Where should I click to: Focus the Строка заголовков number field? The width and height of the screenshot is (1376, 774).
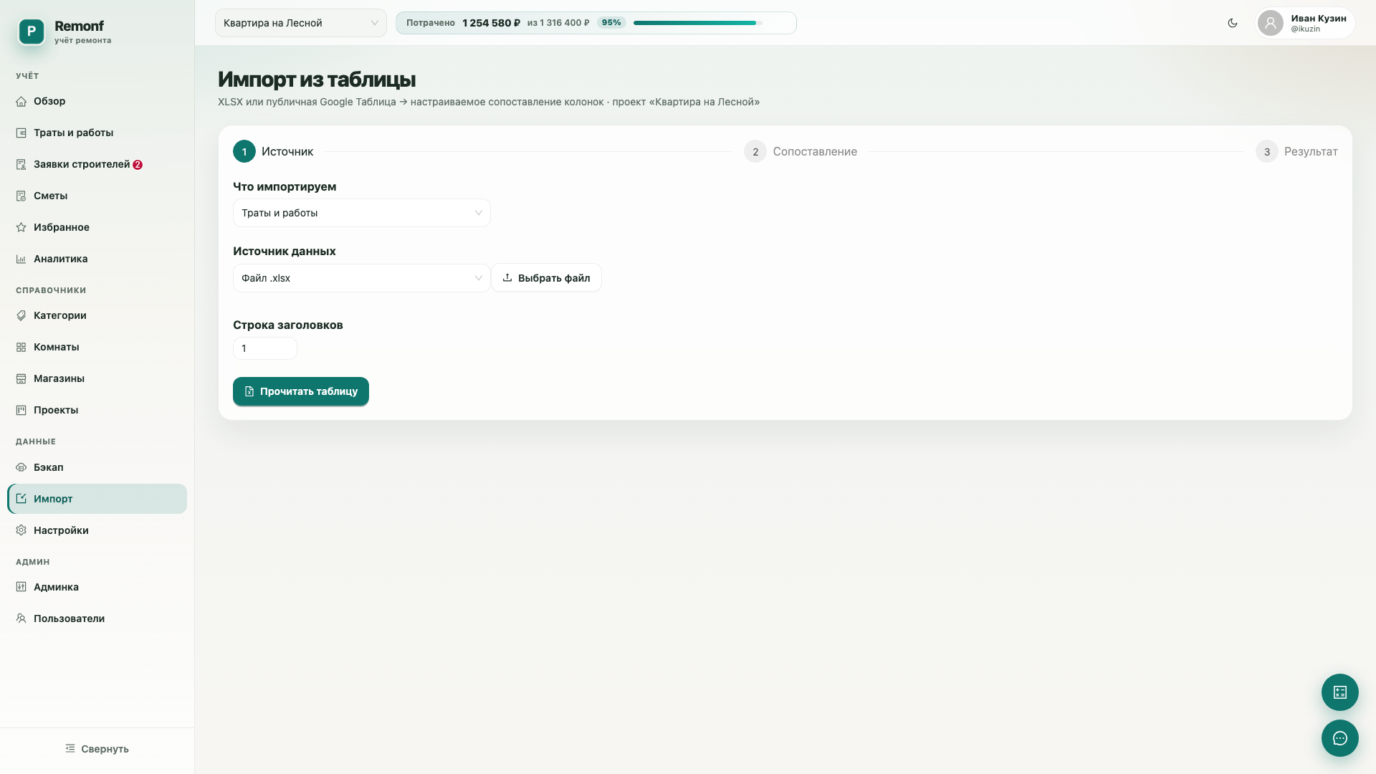pyautogui.click(x=265, y=348)
